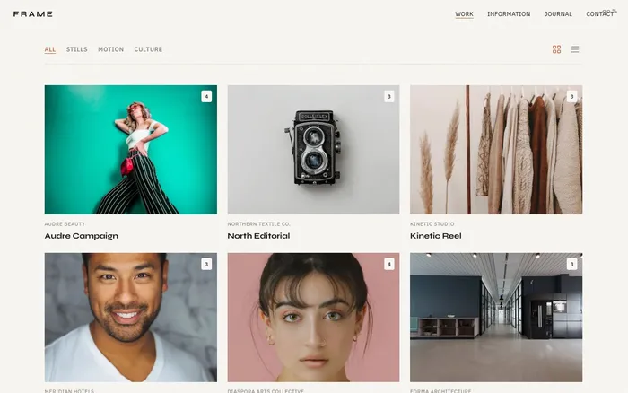Screen dimensions: 628x393
Task: Click count badge on pink background portrait
Action: click(x=388, y=264)
